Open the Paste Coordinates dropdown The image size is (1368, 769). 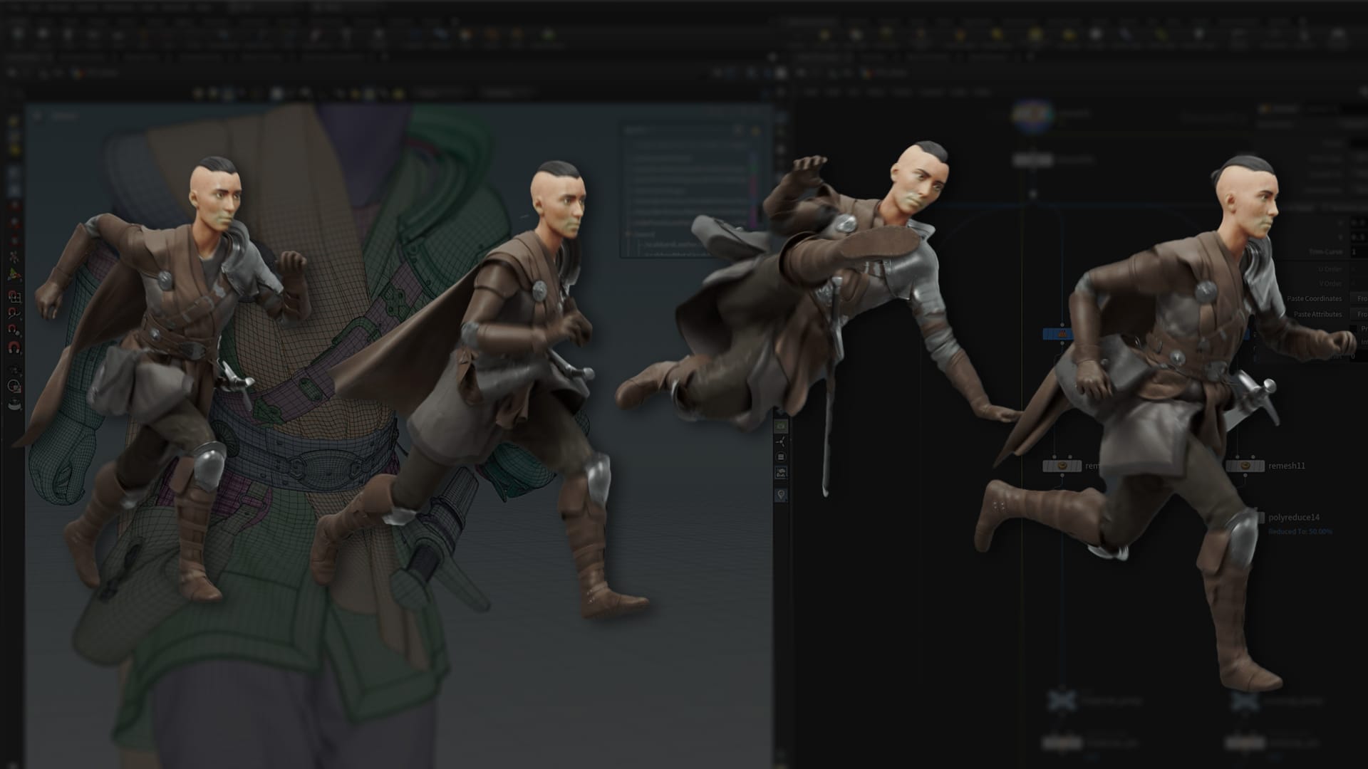1362,299
